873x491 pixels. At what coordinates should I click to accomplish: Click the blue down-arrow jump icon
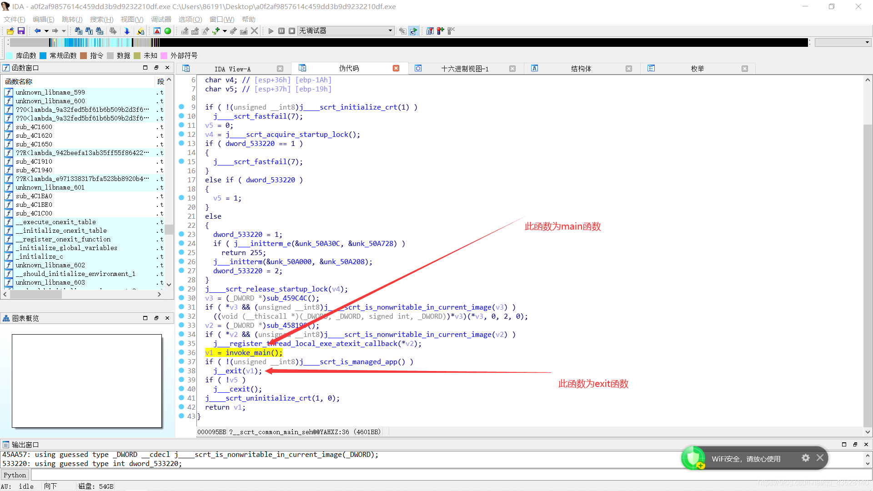click(x=127, y=31)
